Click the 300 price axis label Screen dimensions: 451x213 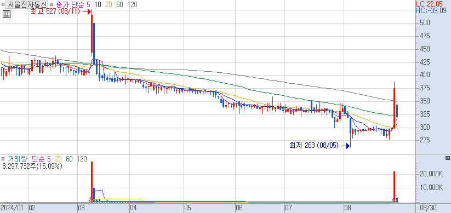[x=425, y=128]
